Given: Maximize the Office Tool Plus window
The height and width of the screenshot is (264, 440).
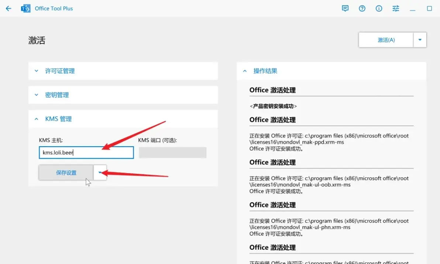Looking at the screenshot, I should [429, 8].
